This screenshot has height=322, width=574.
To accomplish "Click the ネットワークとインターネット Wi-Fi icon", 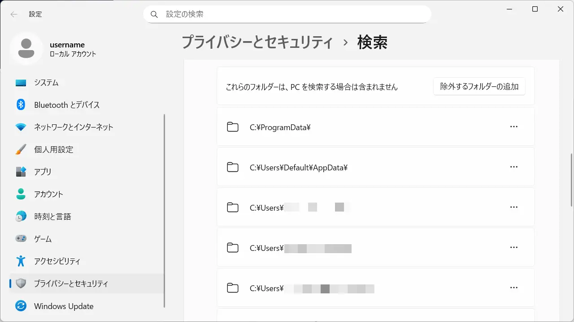I will coord(21,127).
